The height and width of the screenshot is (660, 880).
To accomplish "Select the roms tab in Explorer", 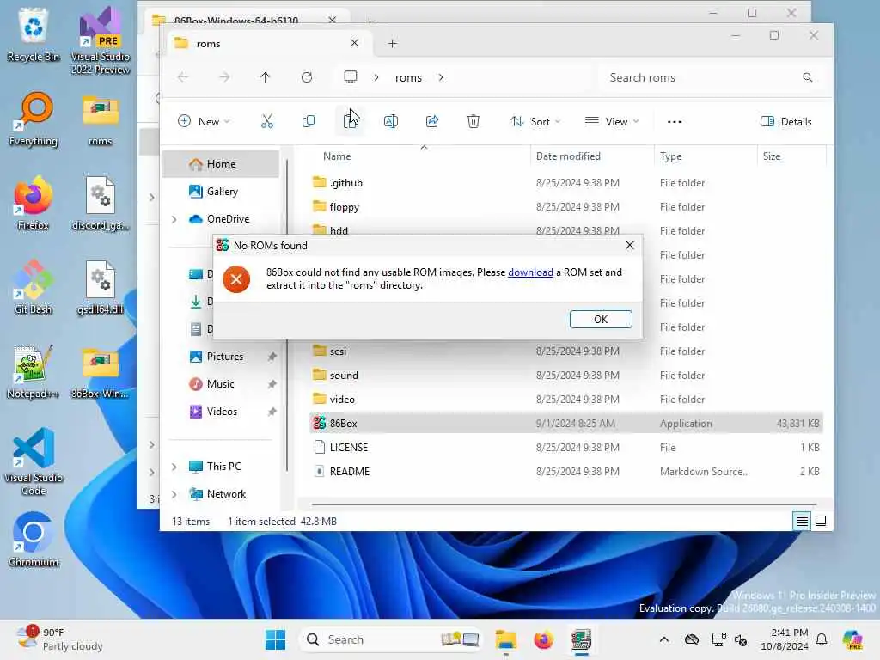I will pyautogui.click(x=269, y=43).
